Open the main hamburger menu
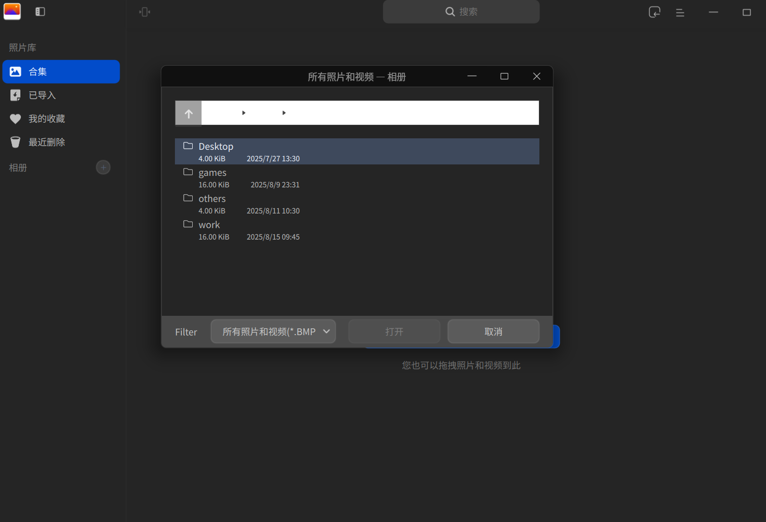 click(680, 13)
